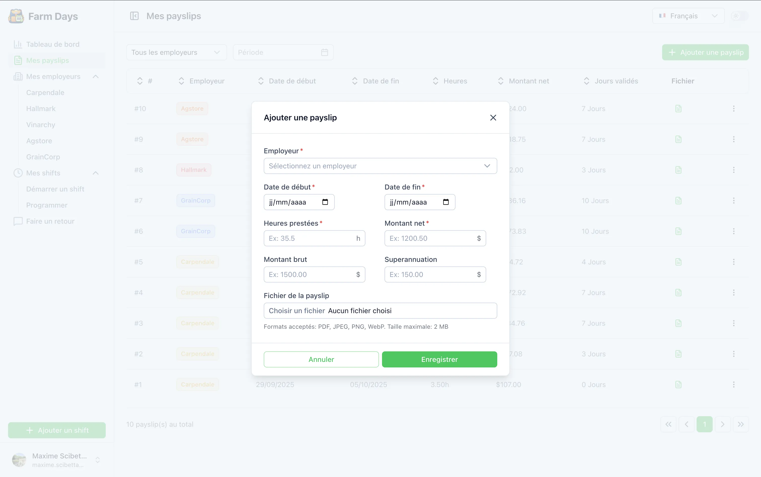Collapse the Mes employeurs section
761x477 pixels.
(96, 77)
